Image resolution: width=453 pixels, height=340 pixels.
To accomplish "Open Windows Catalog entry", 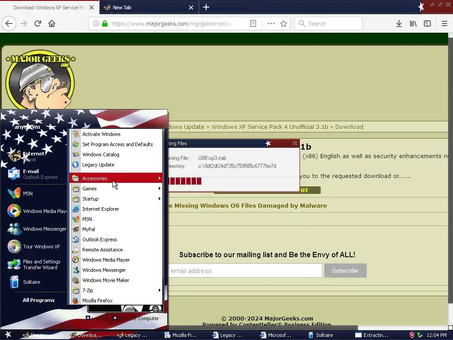I will pos(116,155).
